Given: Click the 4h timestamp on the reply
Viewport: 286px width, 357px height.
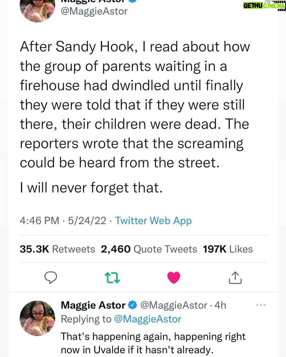Looking at the screenshot, I should pos(220,305).
